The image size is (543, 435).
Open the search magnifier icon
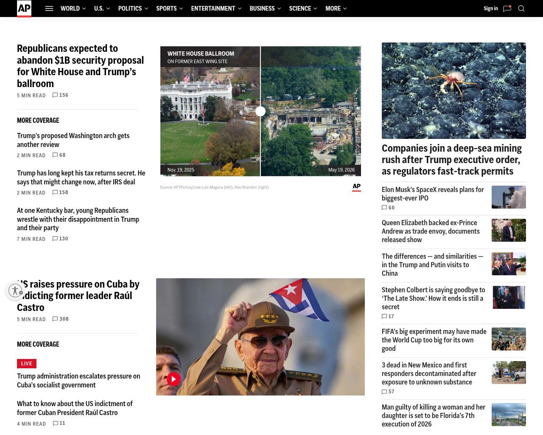click(521, 8)
